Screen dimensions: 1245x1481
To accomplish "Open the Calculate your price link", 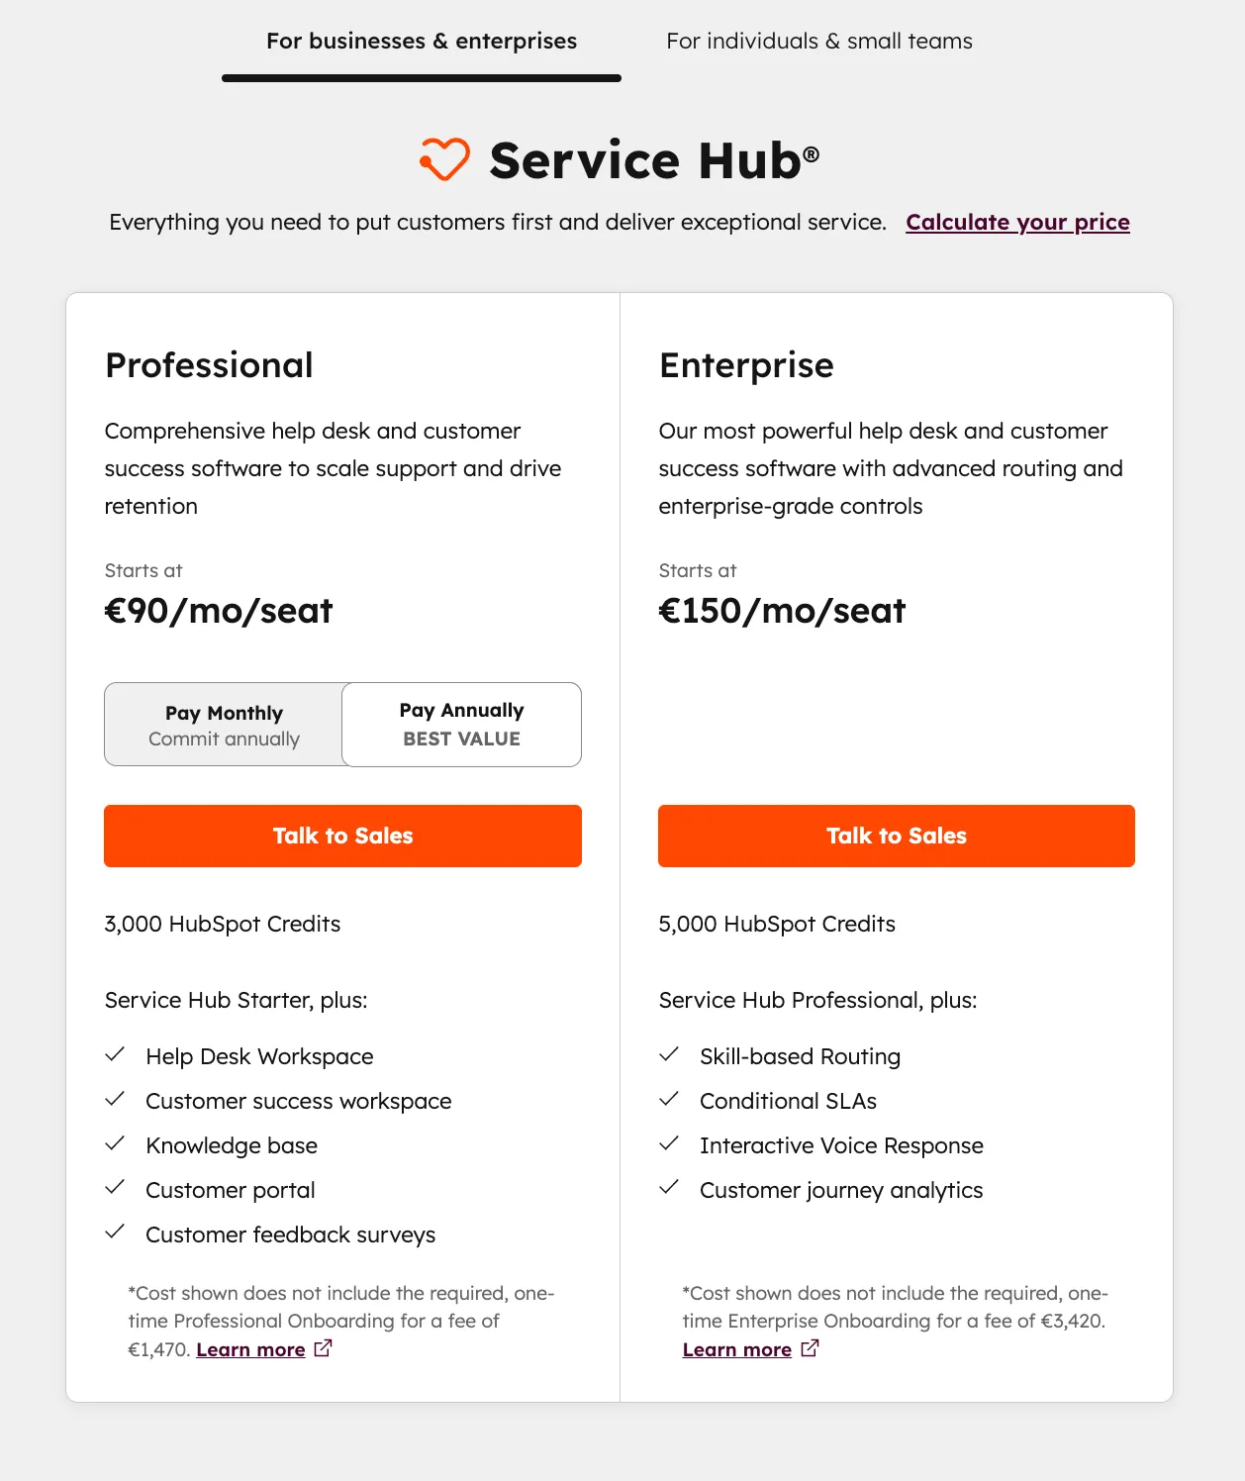I will click(1017, 222).
